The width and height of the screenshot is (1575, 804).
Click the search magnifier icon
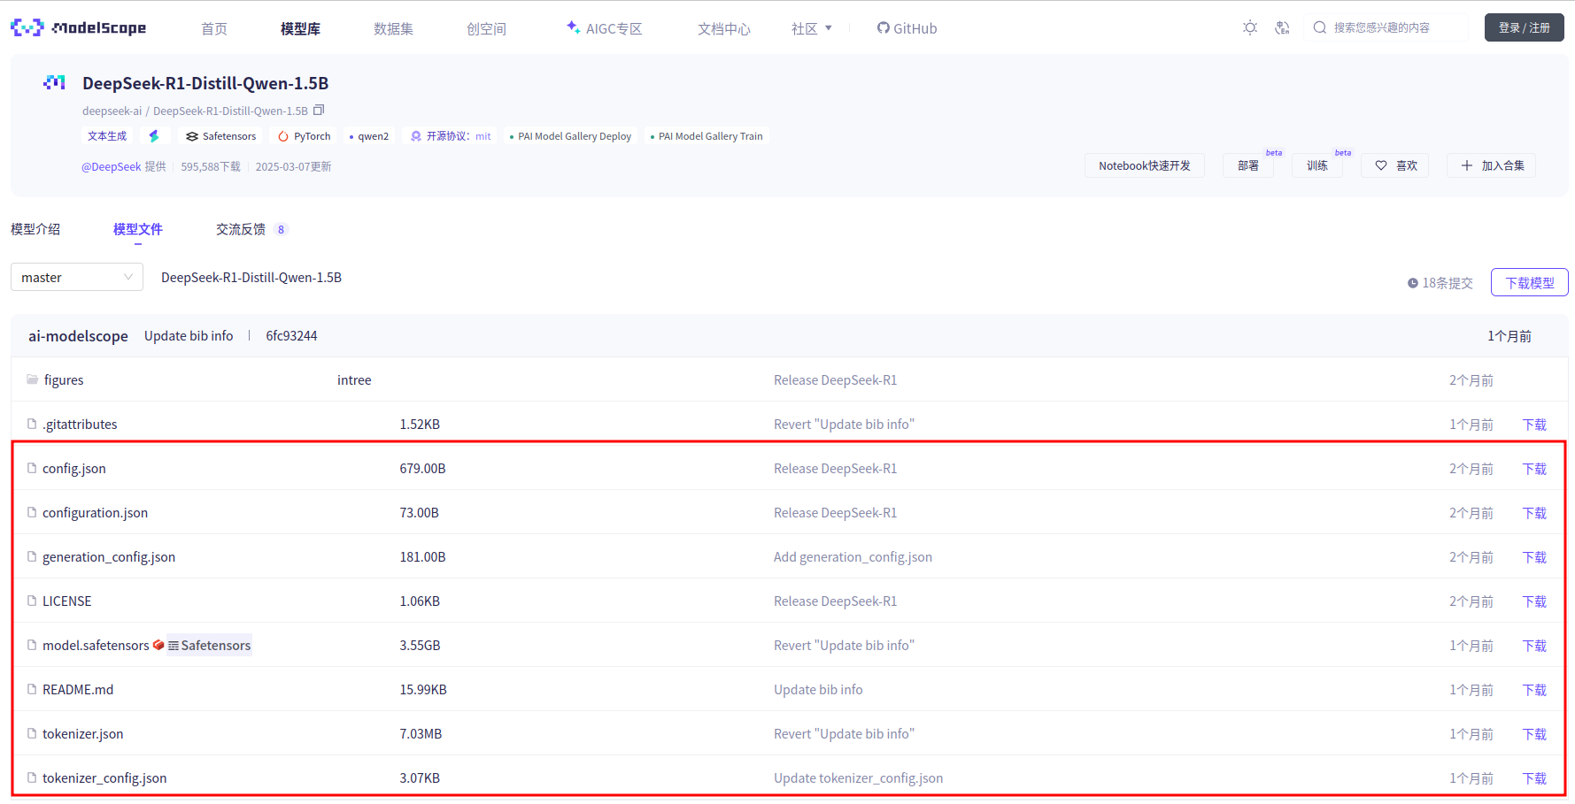point(1319,27)
